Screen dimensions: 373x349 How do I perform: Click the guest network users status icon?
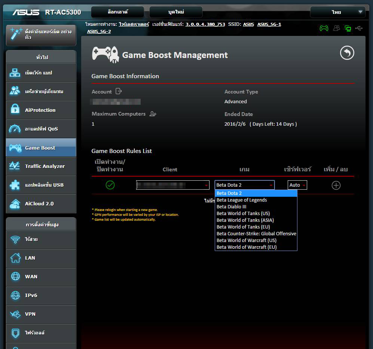pyautogui.click(x=336, y=28)
